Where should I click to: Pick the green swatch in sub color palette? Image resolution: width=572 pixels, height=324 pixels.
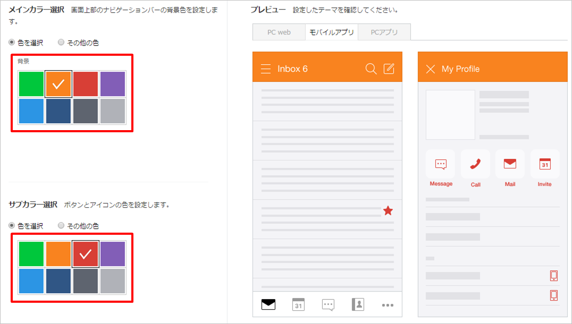(31, 254)
